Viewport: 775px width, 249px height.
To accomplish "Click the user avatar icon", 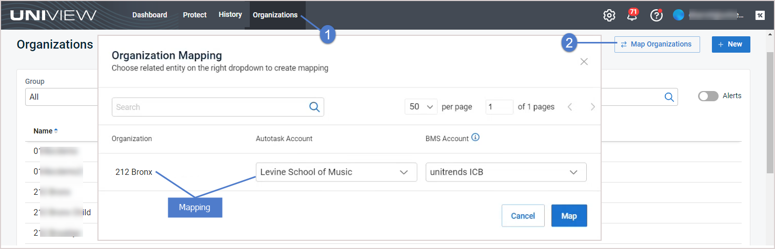I will point(679,15).
